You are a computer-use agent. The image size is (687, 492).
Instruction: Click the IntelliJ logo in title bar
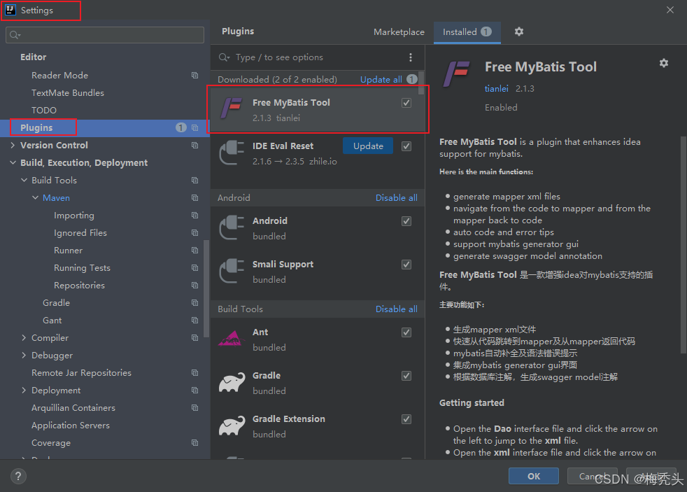[x=10, y=10]
